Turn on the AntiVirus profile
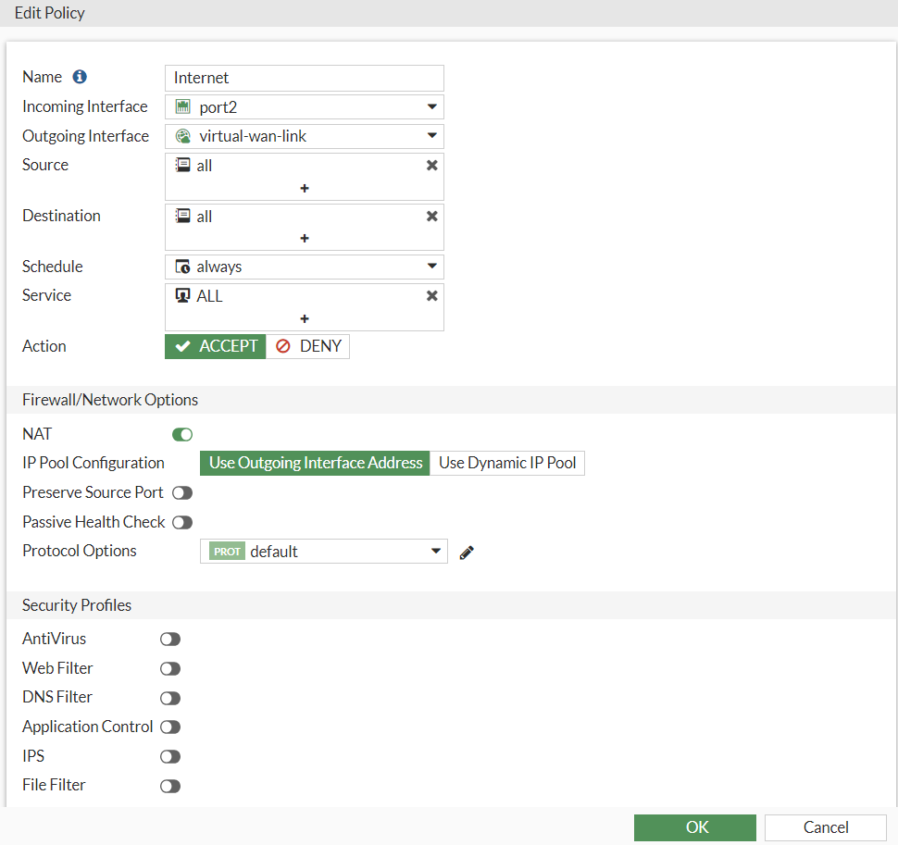The height and width of the screenshot is (845, 898). [x=170, y=640]
